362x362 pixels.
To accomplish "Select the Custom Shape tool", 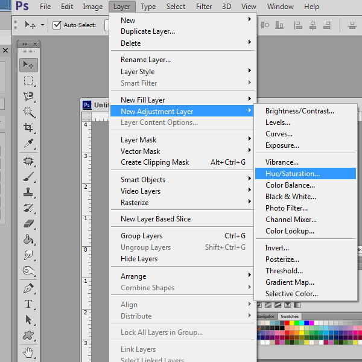I will (28, 335).
